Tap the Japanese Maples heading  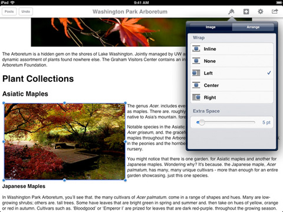pos(24,186)
